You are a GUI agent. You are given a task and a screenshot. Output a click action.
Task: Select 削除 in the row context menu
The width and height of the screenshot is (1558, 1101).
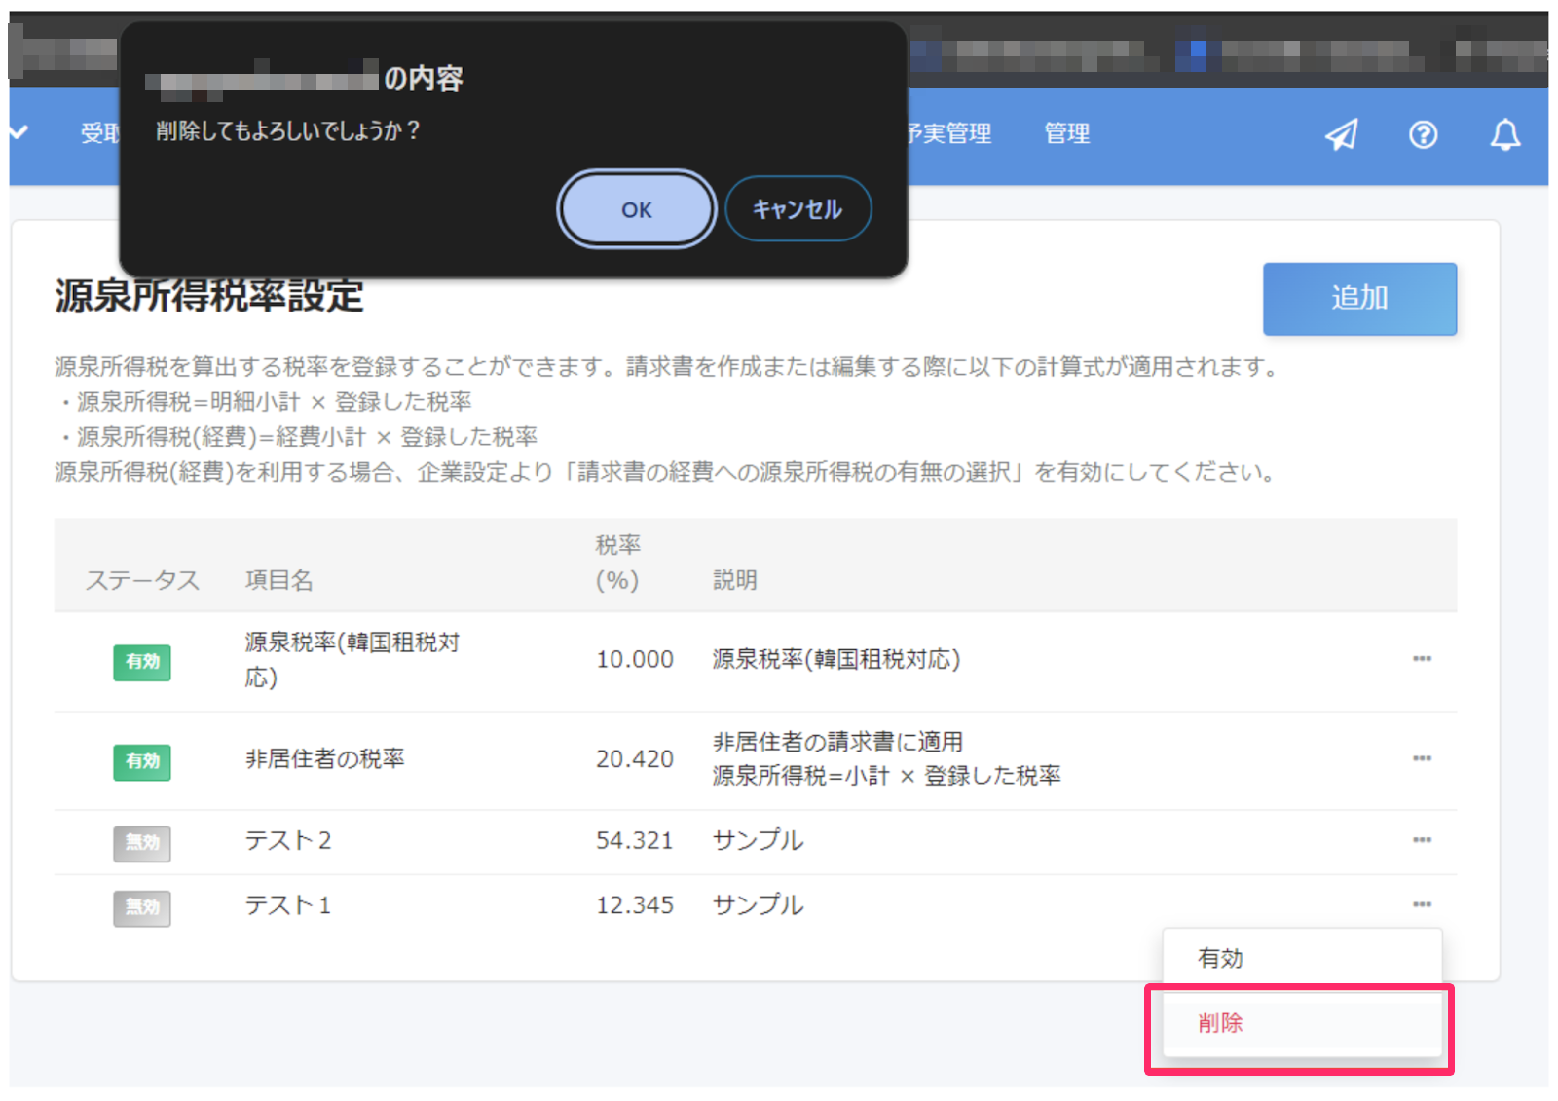click(x=1302, y=1023)
